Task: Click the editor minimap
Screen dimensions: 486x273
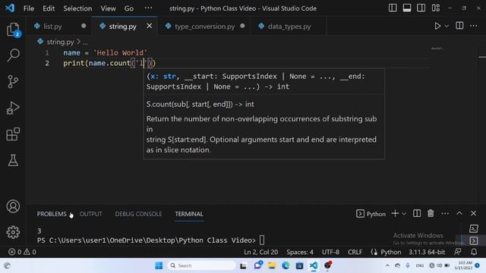Action: click(x=437, y=49)
